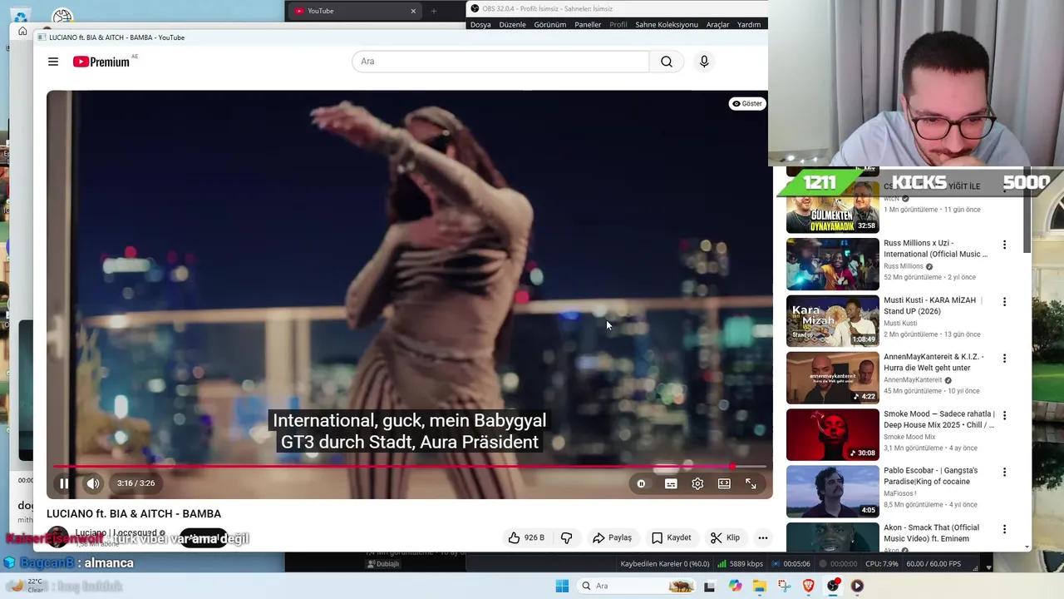Image resolution: width=1064 pixels, height=599 pixels.
Task: Toggle subtitles with captions icon
Action: coord(671,483)
